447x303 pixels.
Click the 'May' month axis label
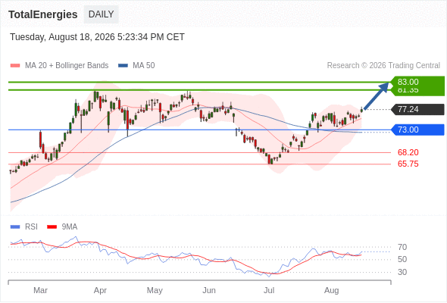point(155,290)
